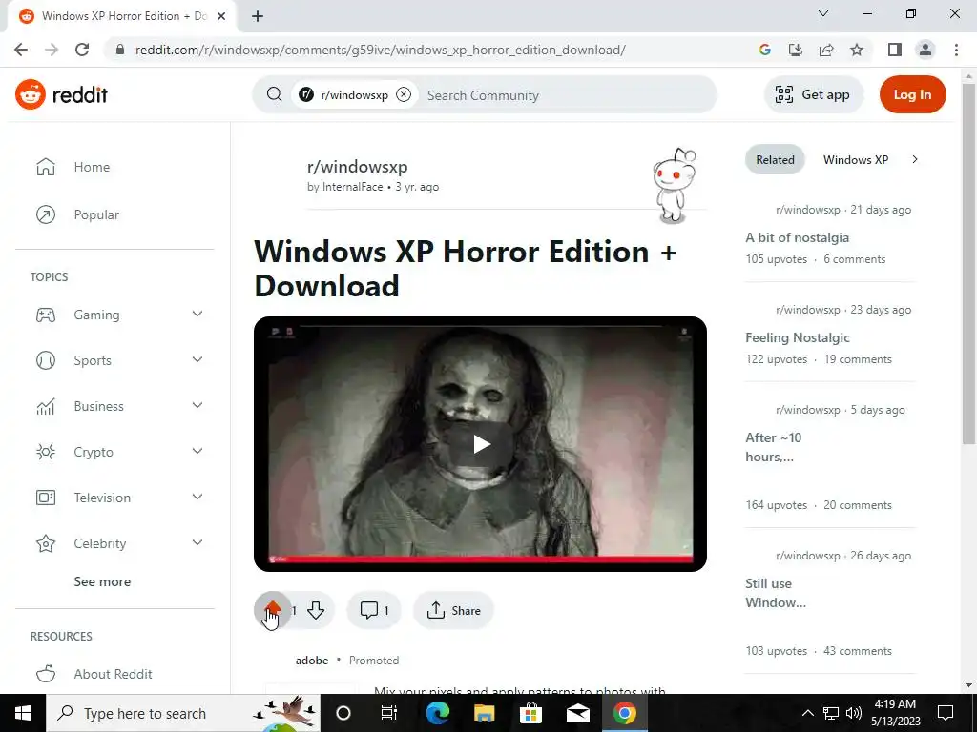Click the Business chart icon
977x732 pixels.
click(x=46, y=406)
